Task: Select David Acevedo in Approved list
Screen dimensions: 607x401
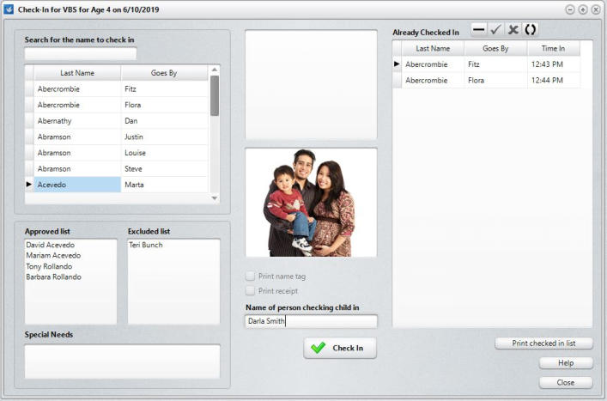Action: [x=51, y=245]
